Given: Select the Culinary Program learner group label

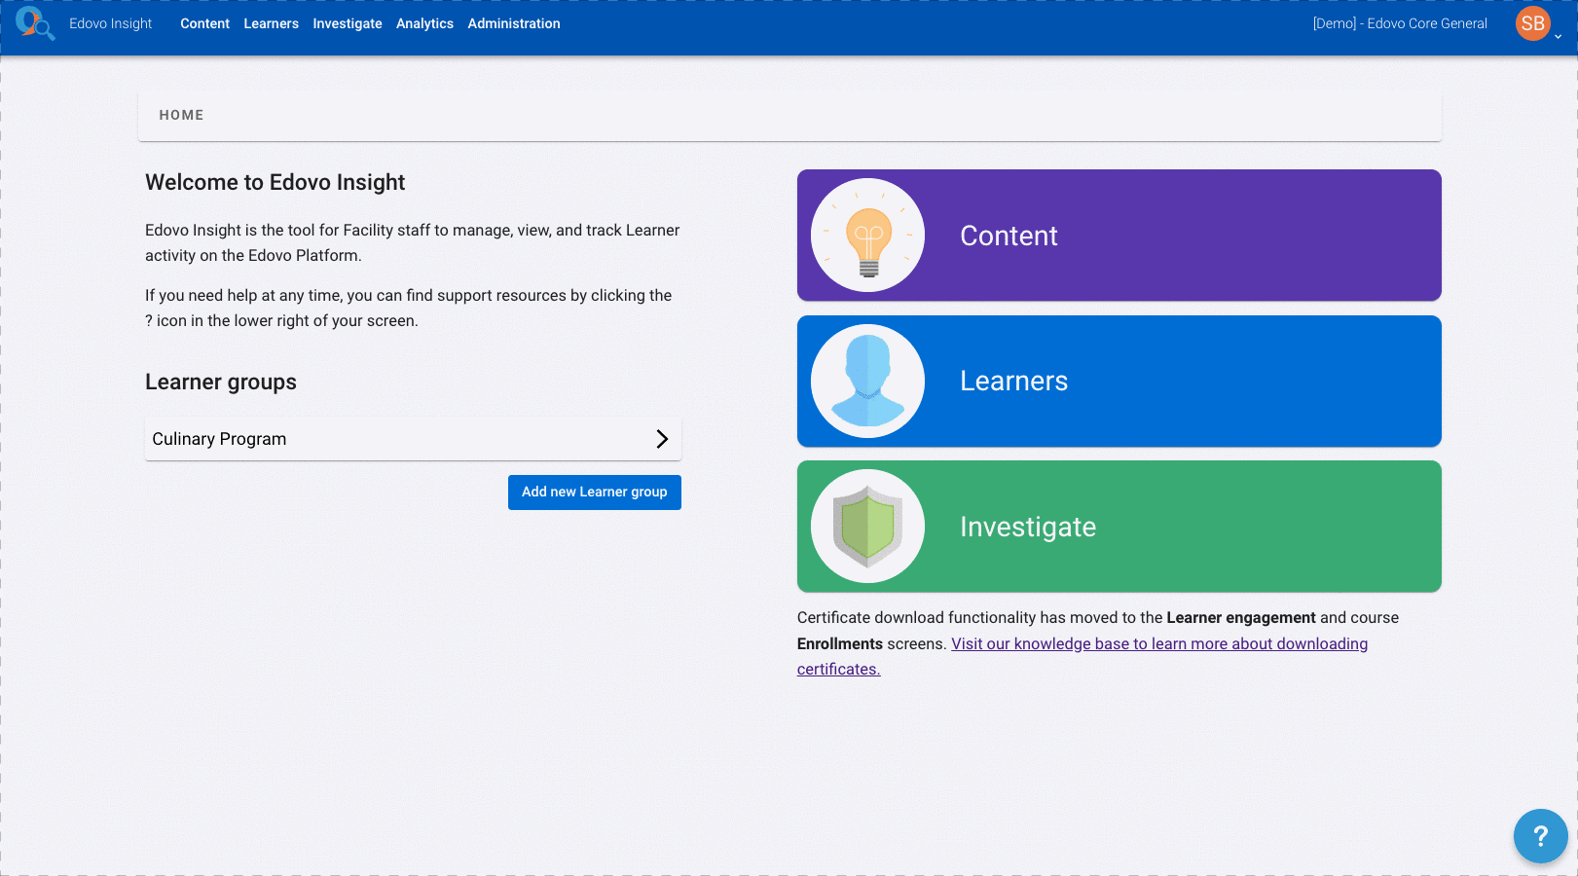Looking at the screenshot, I should 219,439.
